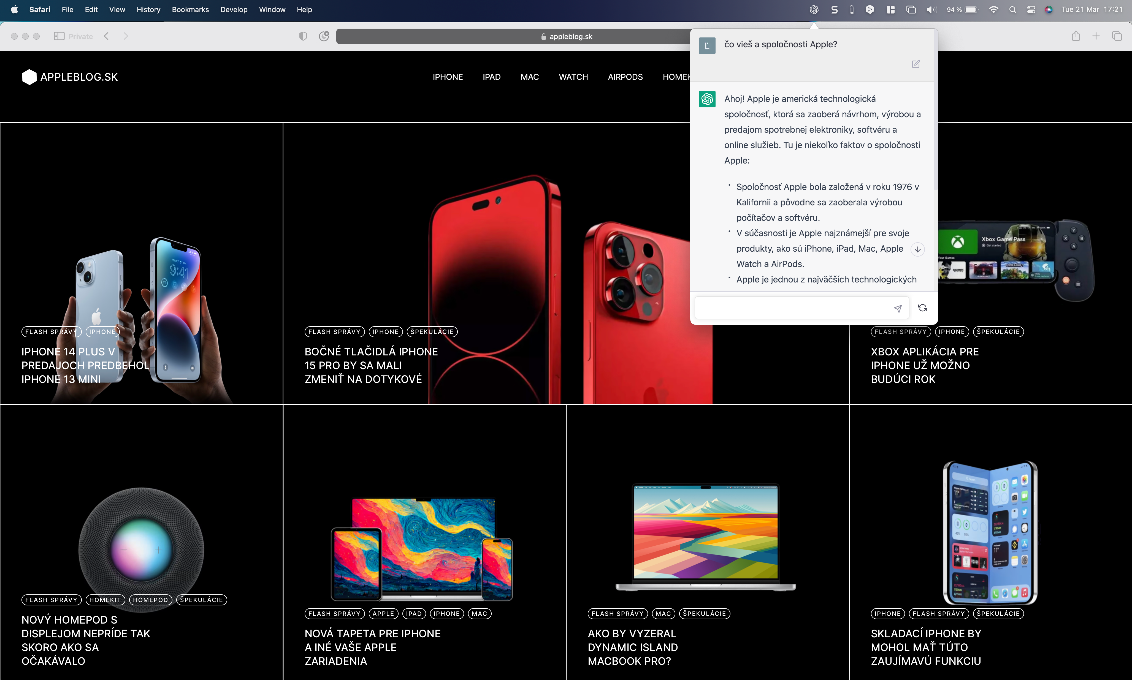Open the Edit menu
Image resolution: width=1132 pixels, height=680 pixels.
[91, 10]
